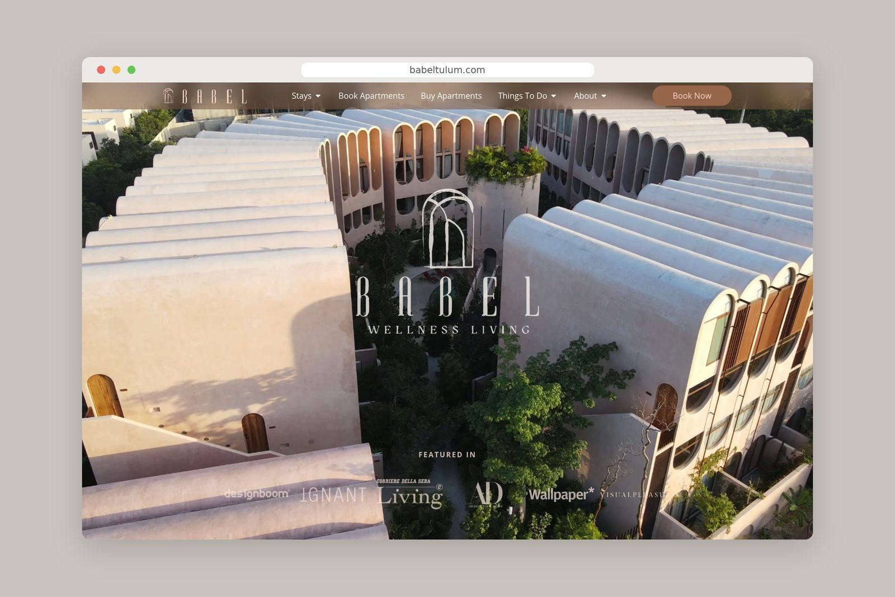Click the IGNANT logo
This screenshot has width=895, height=597.
tap(333, 495)
